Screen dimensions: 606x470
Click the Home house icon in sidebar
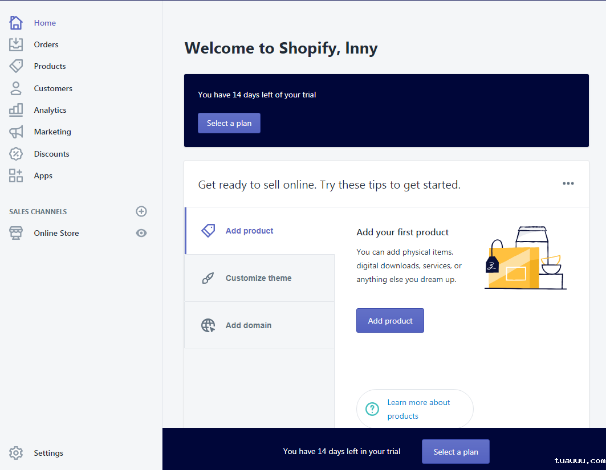pos(16,23)
